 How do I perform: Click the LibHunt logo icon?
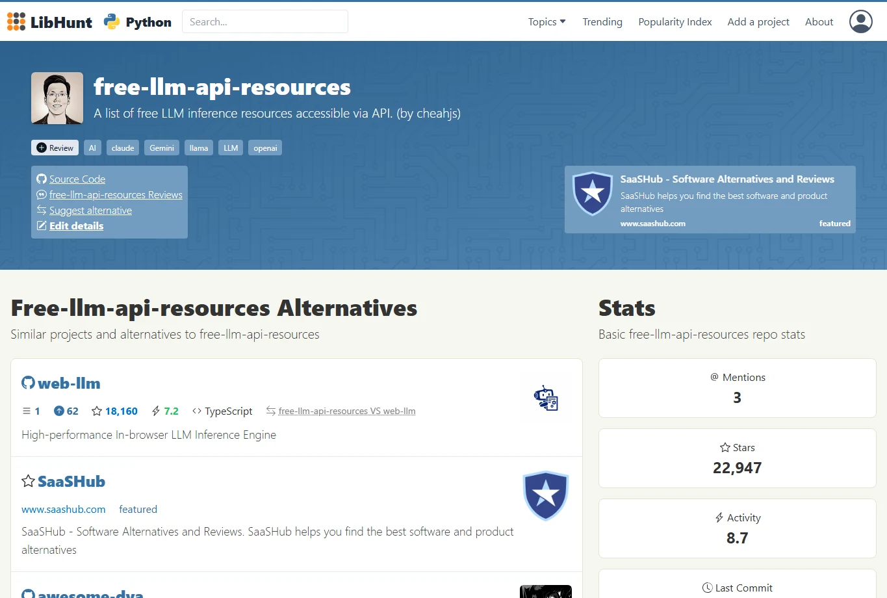tap(16, 21)
